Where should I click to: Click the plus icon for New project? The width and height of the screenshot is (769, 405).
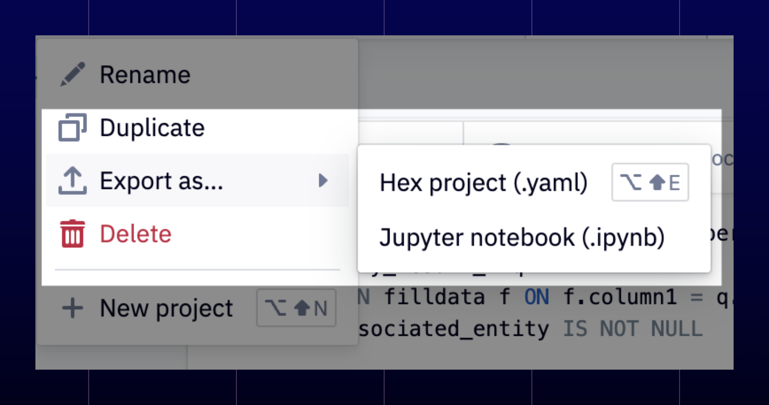[x=72, y=308]
